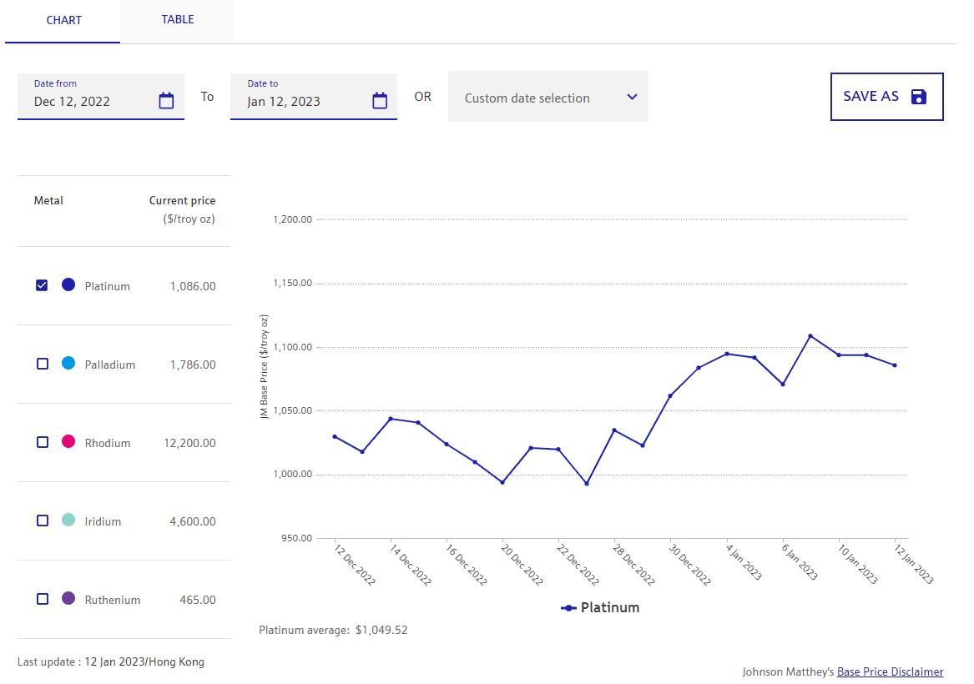Enable the Palladium checkbox
This screenshot has height=684, width=974.
point(43,364)
